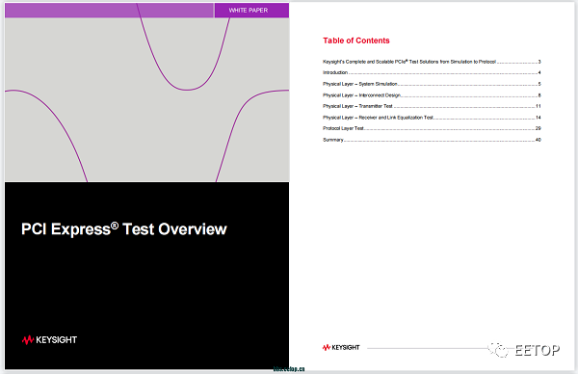Open the Keysight's Complete and Scalable PCIe entry
Viewport: 578px width, 374px height.
pos(432,62)
